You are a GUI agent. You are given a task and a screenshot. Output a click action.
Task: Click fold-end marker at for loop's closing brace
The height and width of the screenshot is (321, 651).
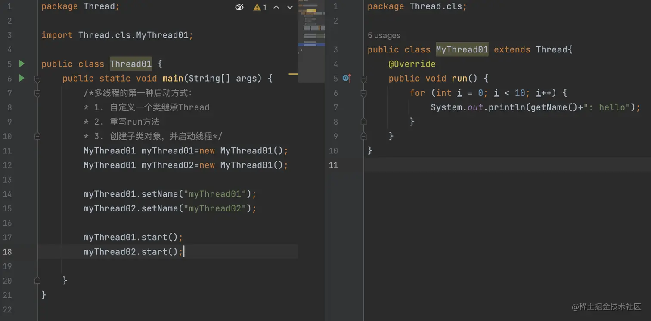(x=363, y=122)
